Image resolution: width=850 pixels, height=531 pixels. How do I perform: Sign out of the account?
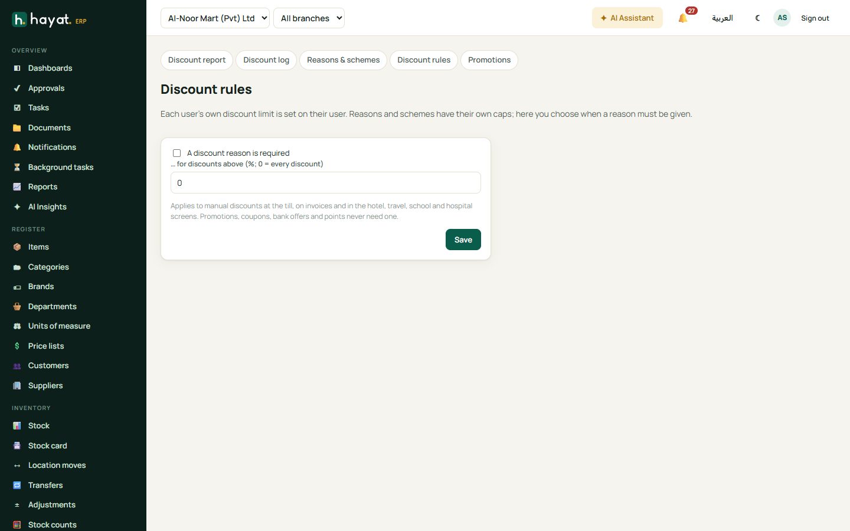coord(815,18)
